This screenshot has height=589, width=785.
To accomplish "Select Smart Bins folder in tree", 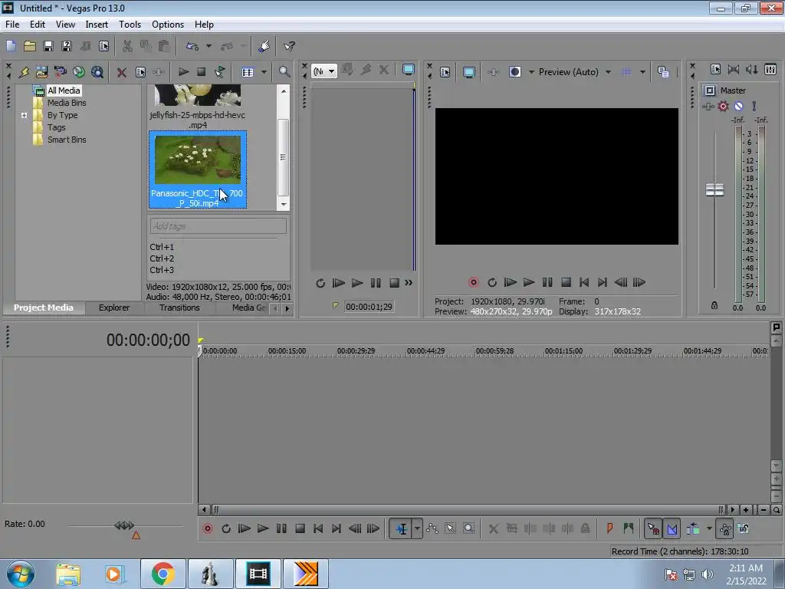I will pyautogui.click(x=67, y=140).
